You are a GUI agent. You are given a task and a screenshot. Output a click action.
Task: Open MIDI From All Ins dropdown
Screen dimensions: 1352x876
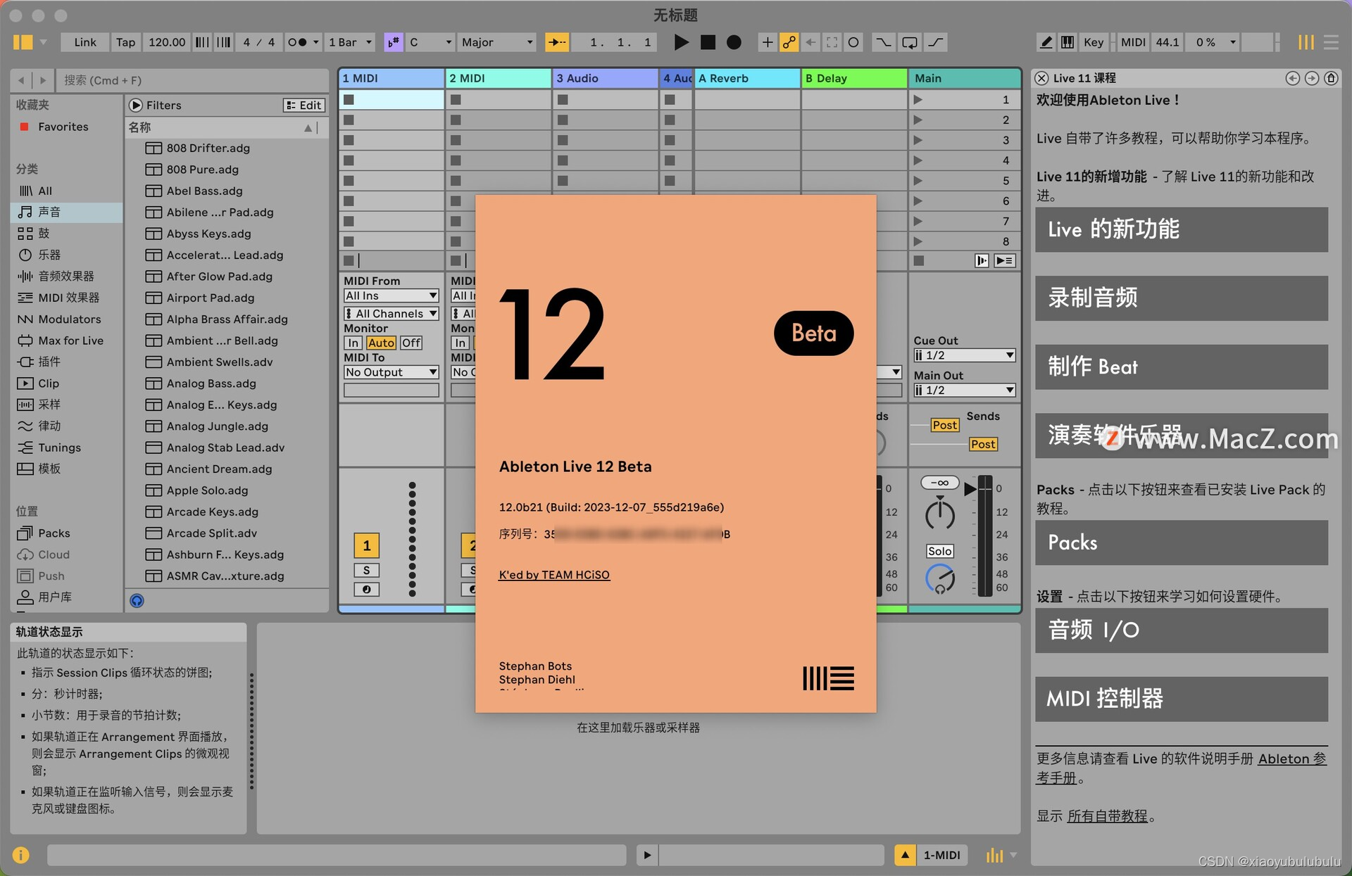[x=391, y=296]
